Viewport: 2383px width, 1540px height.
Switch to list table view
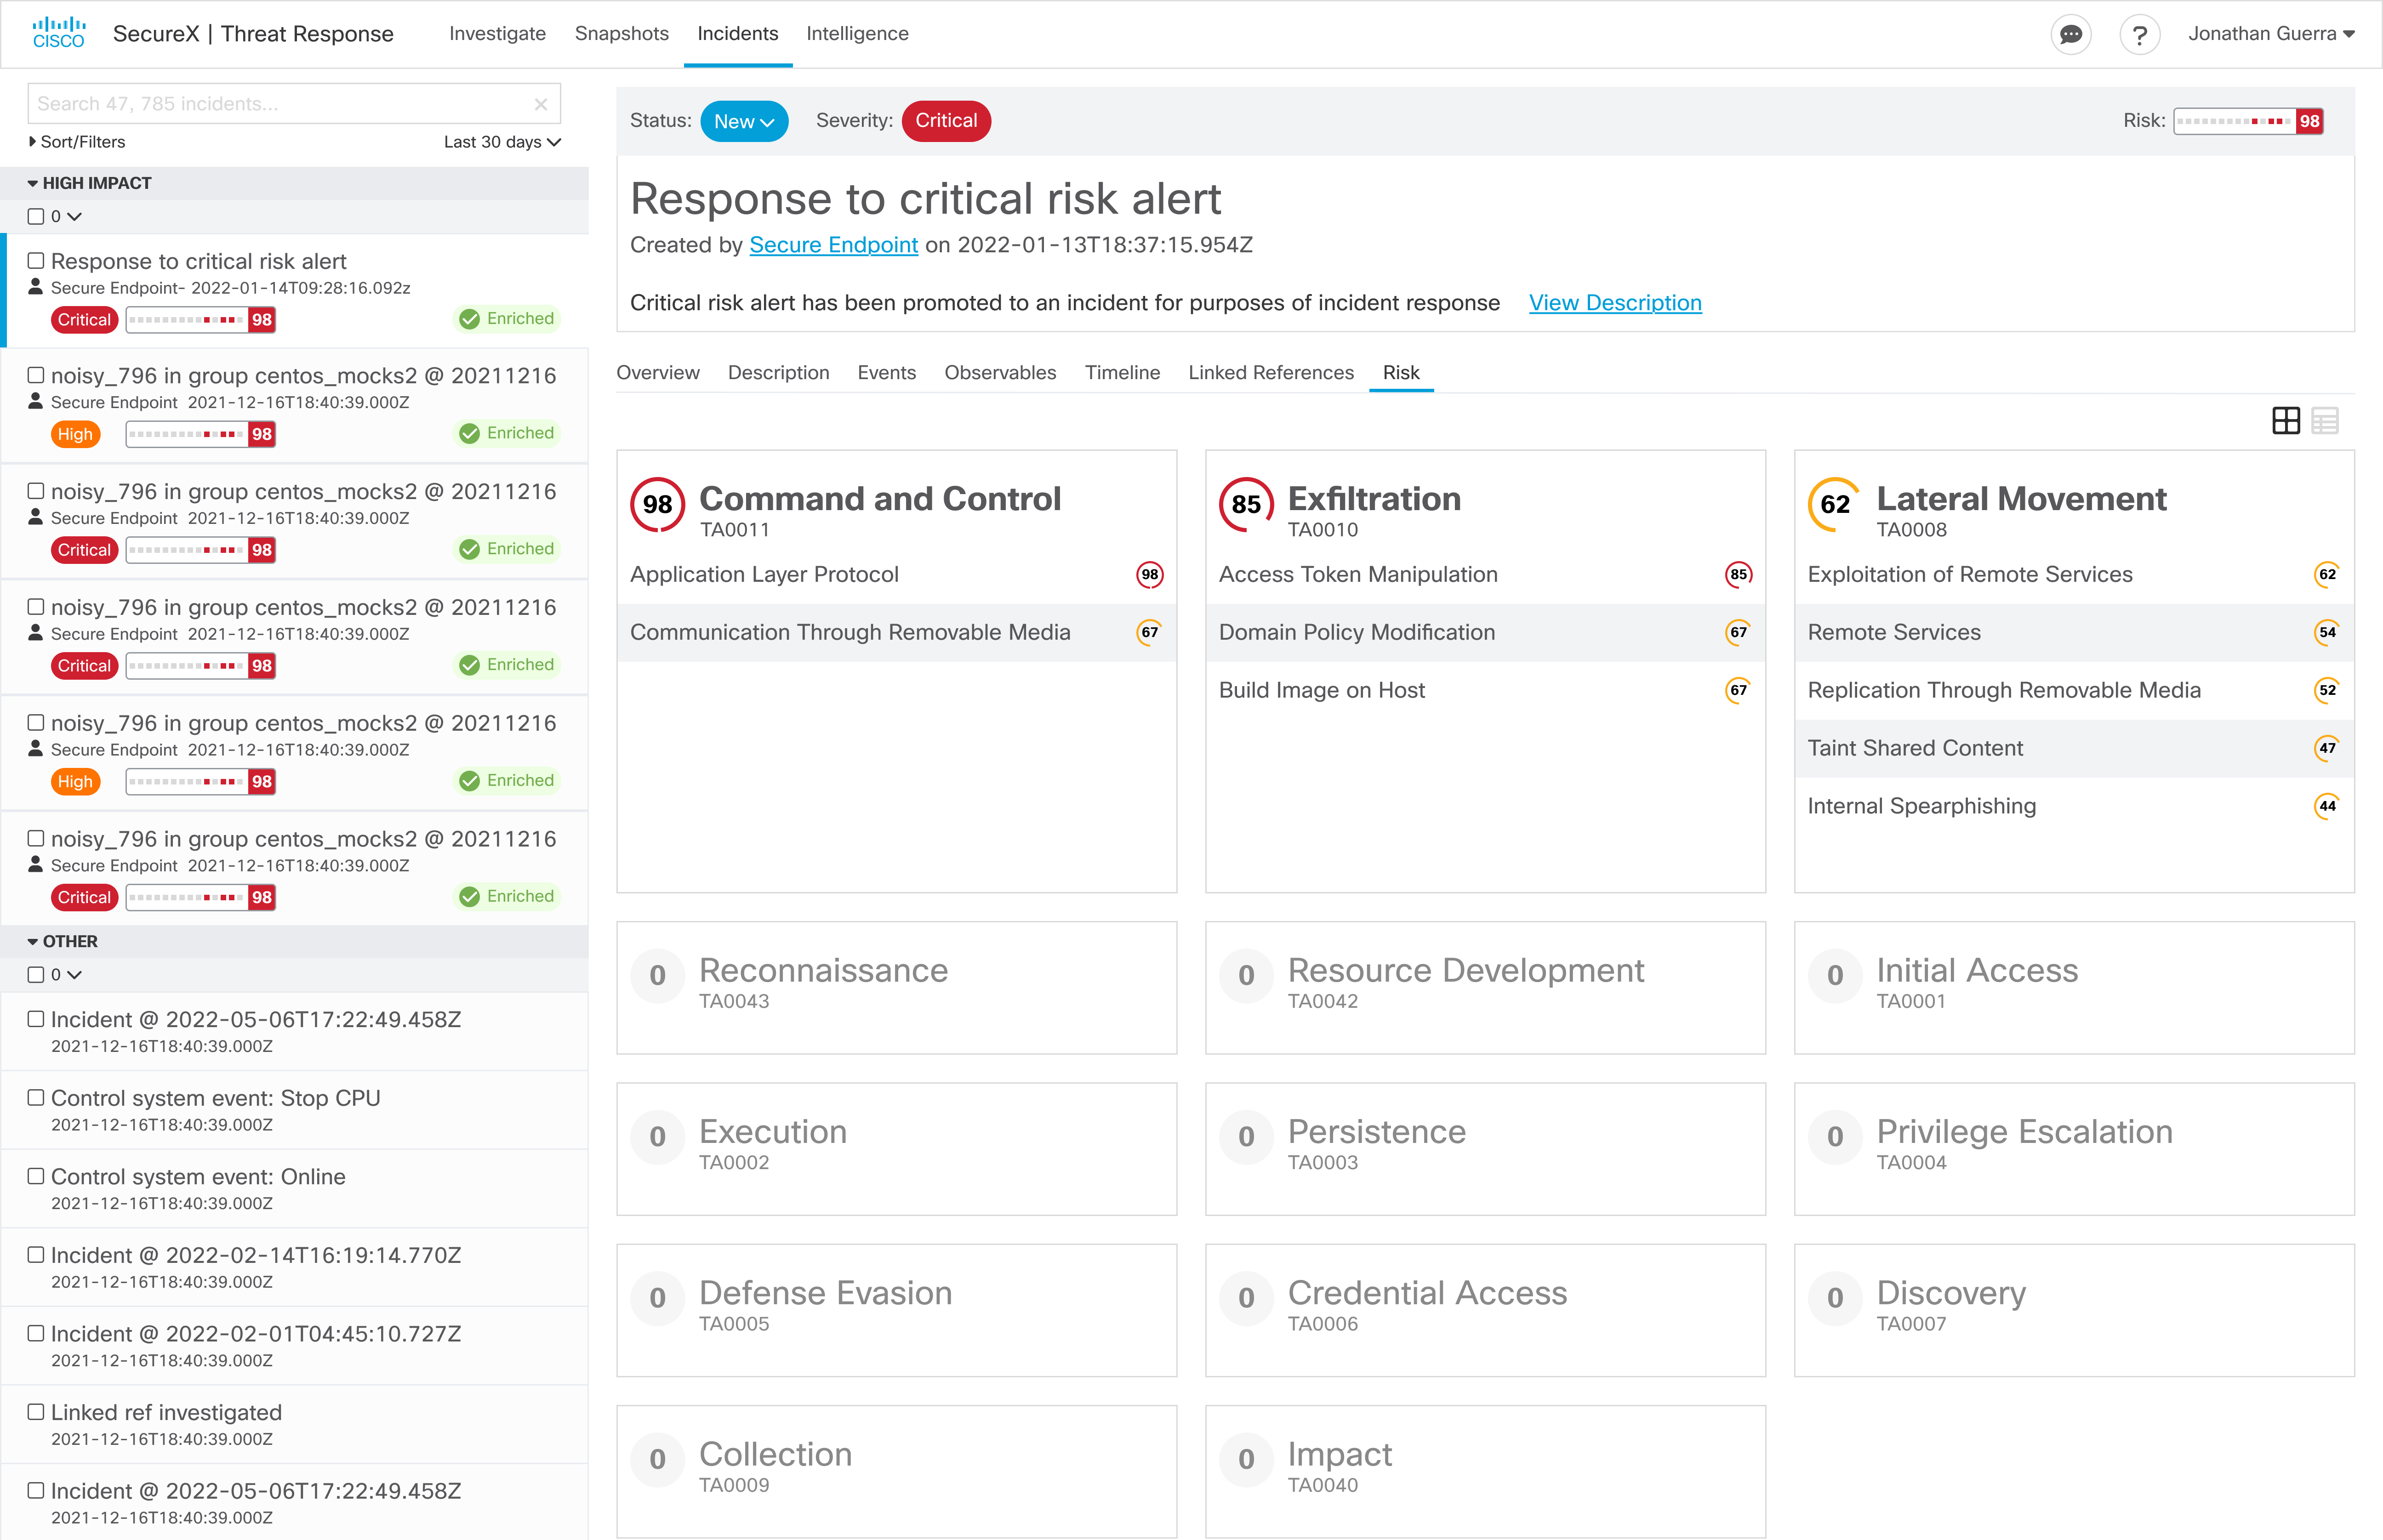click(x=2324, y=421)
